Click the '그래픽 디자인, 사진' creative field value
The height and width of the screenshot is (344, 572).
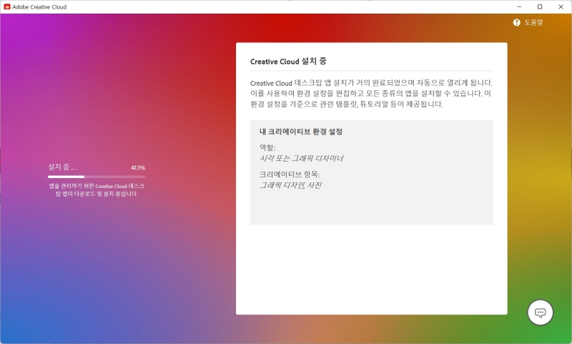pos(290,185)
